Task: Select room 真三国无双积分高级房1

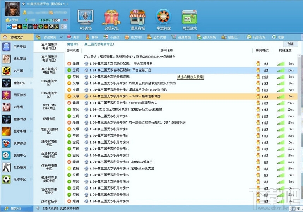Action: point(181,77)
